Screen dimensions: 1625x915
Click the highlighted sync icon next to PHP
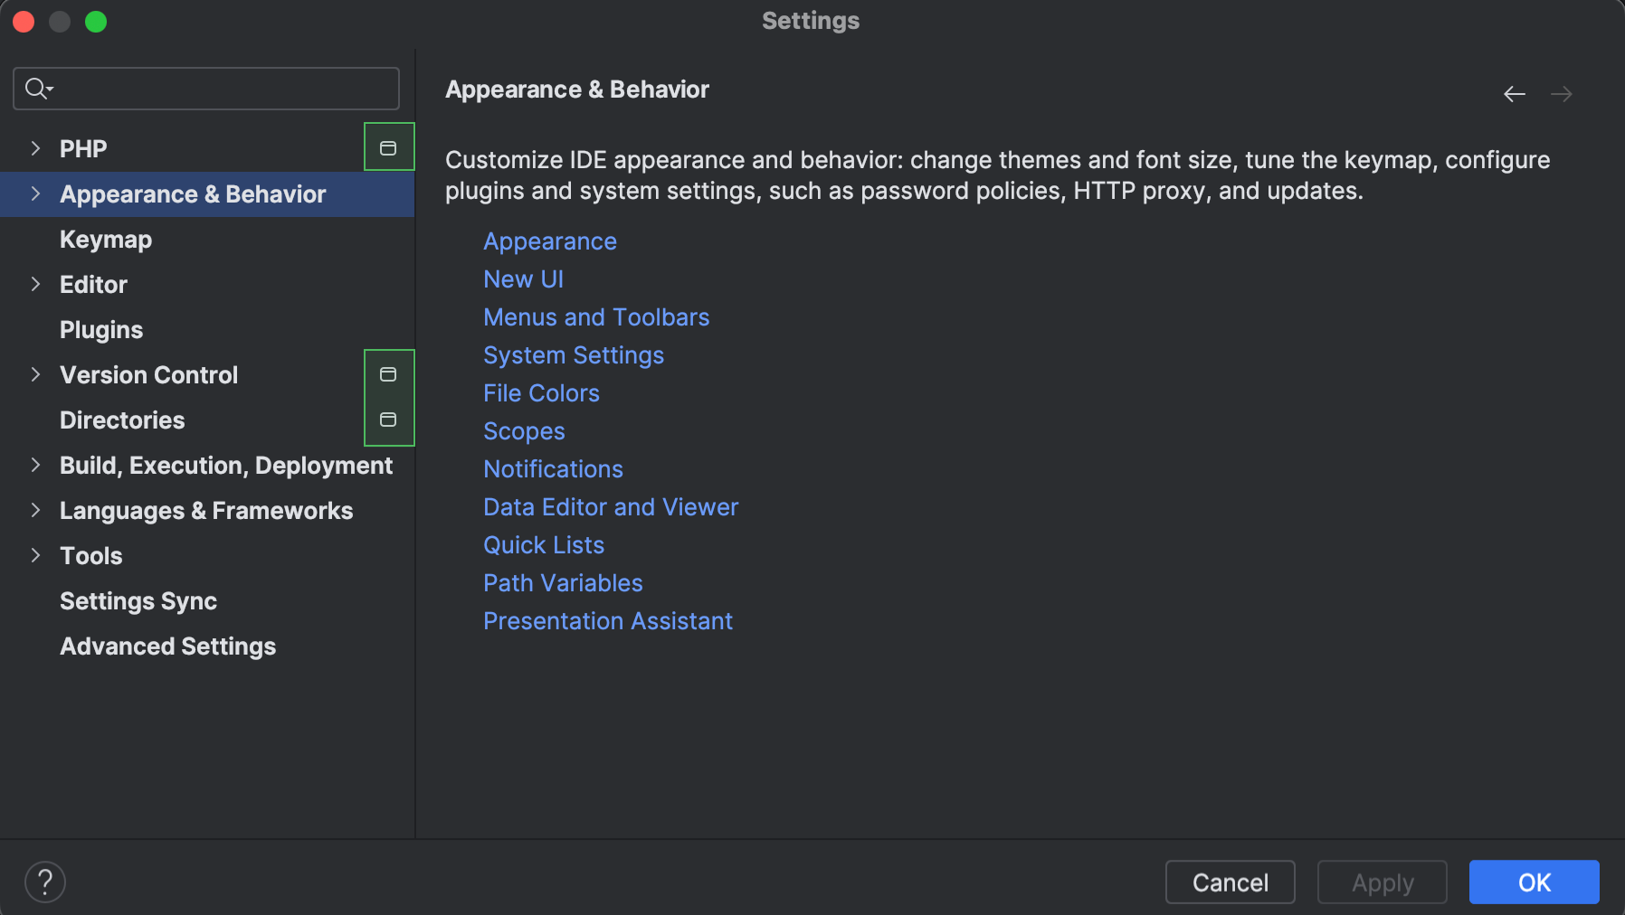pyautogui.click(x=388, y=146)
